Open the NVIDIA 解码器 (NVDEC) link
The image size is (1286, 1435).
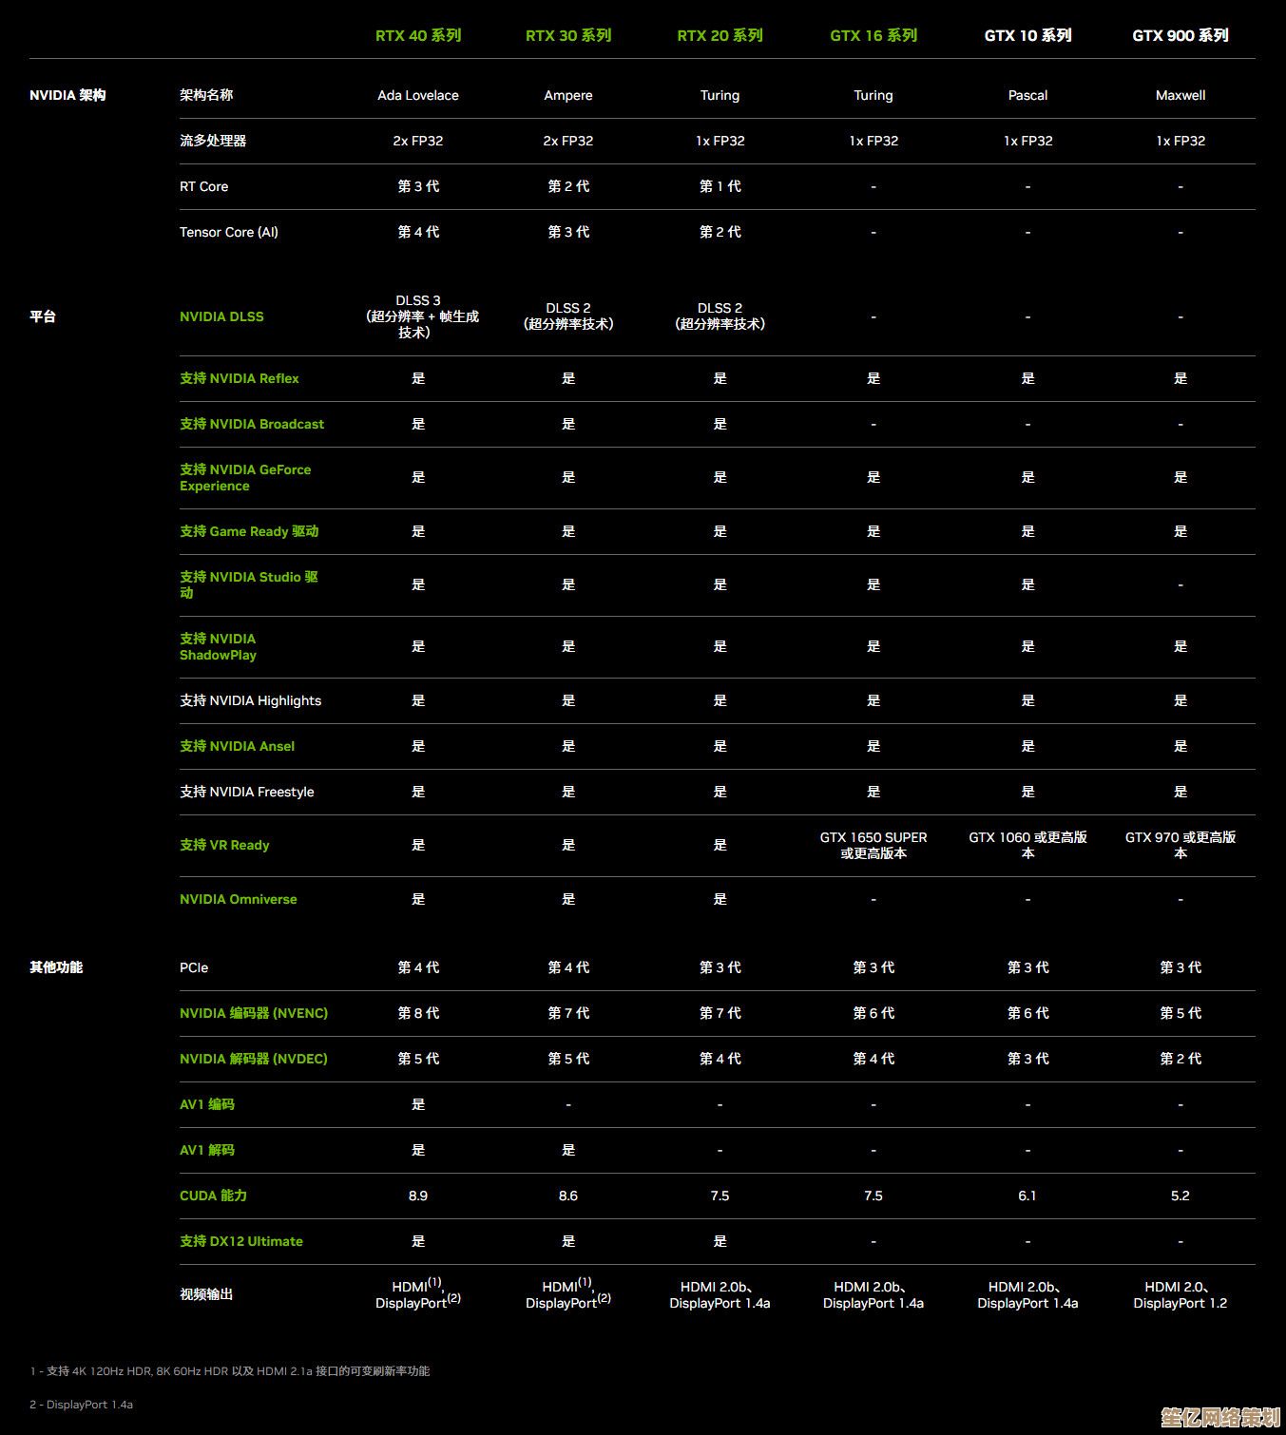click(x=254, y=1059)
